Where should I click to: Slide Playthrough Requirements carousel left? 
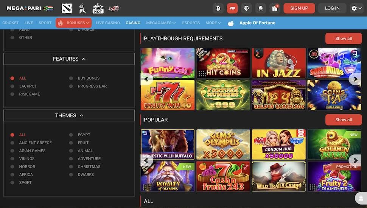146,79
